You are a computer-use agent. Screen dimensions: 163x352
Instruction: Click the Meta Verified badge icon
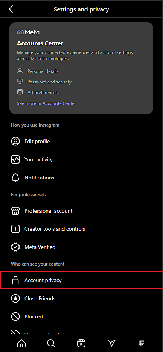[x=15, y=247]
